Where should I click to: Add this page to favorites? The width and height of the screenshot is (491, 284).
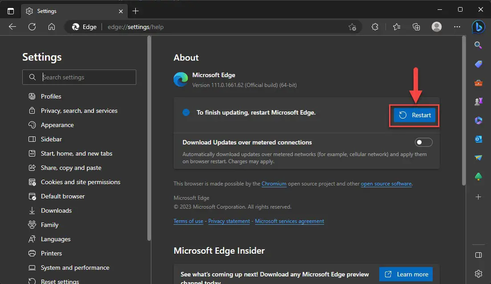tap(352, 27)
